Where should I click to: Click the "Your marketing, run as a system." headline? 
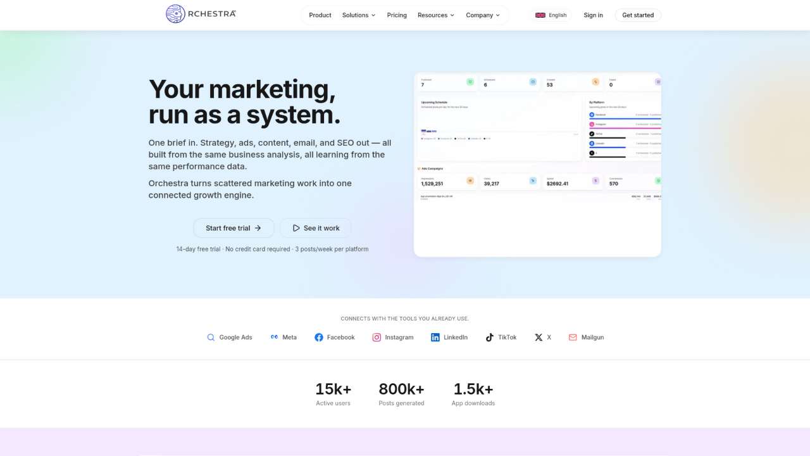pyautogui.click(x=244, y=102)
